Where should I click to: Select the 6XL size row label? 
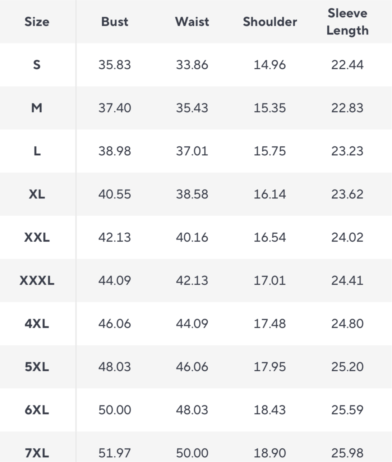click(37, 410)
